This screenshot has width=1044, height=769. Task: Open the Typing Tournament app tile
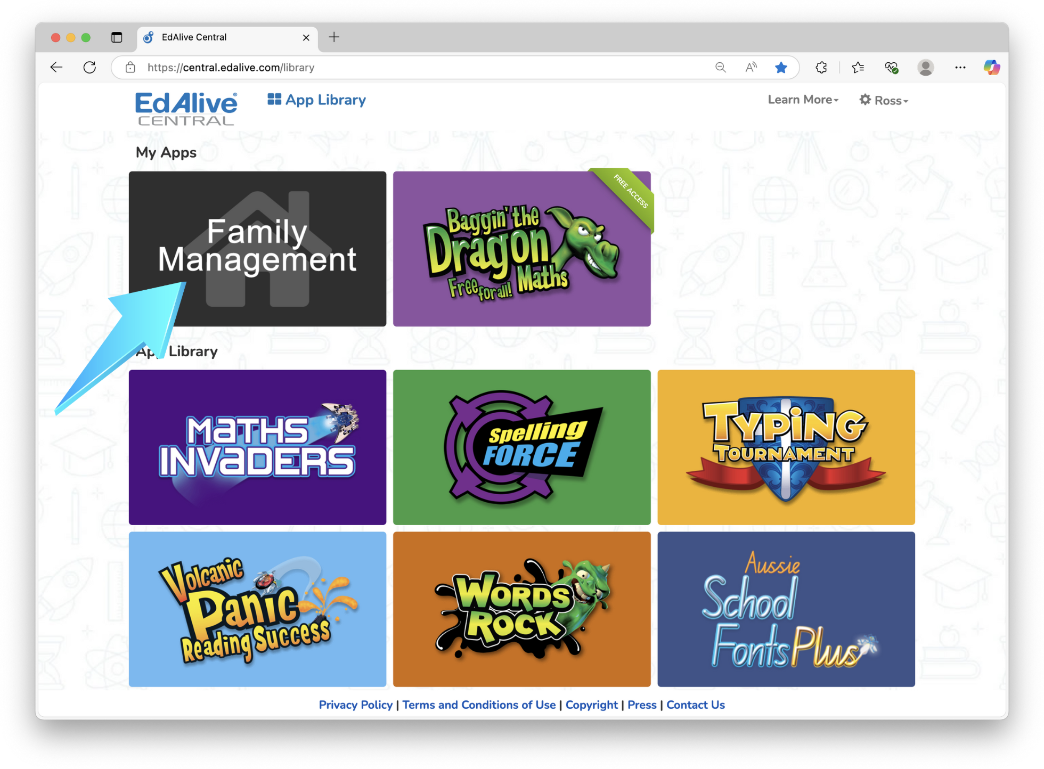pyautogui.click(x=786, y=447)
